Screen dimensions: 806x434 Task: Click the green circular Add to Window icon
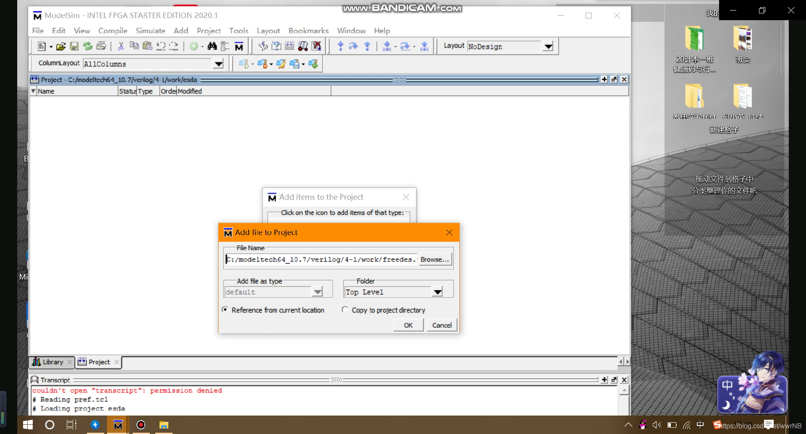point(194,46)
